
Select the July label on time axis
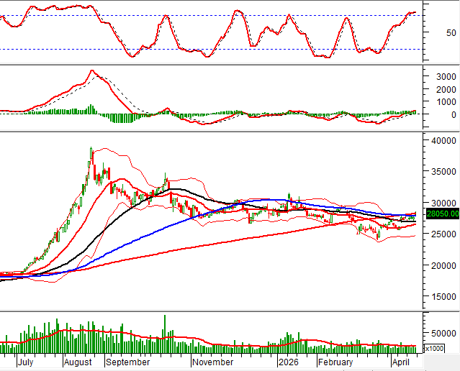[25, 364]
